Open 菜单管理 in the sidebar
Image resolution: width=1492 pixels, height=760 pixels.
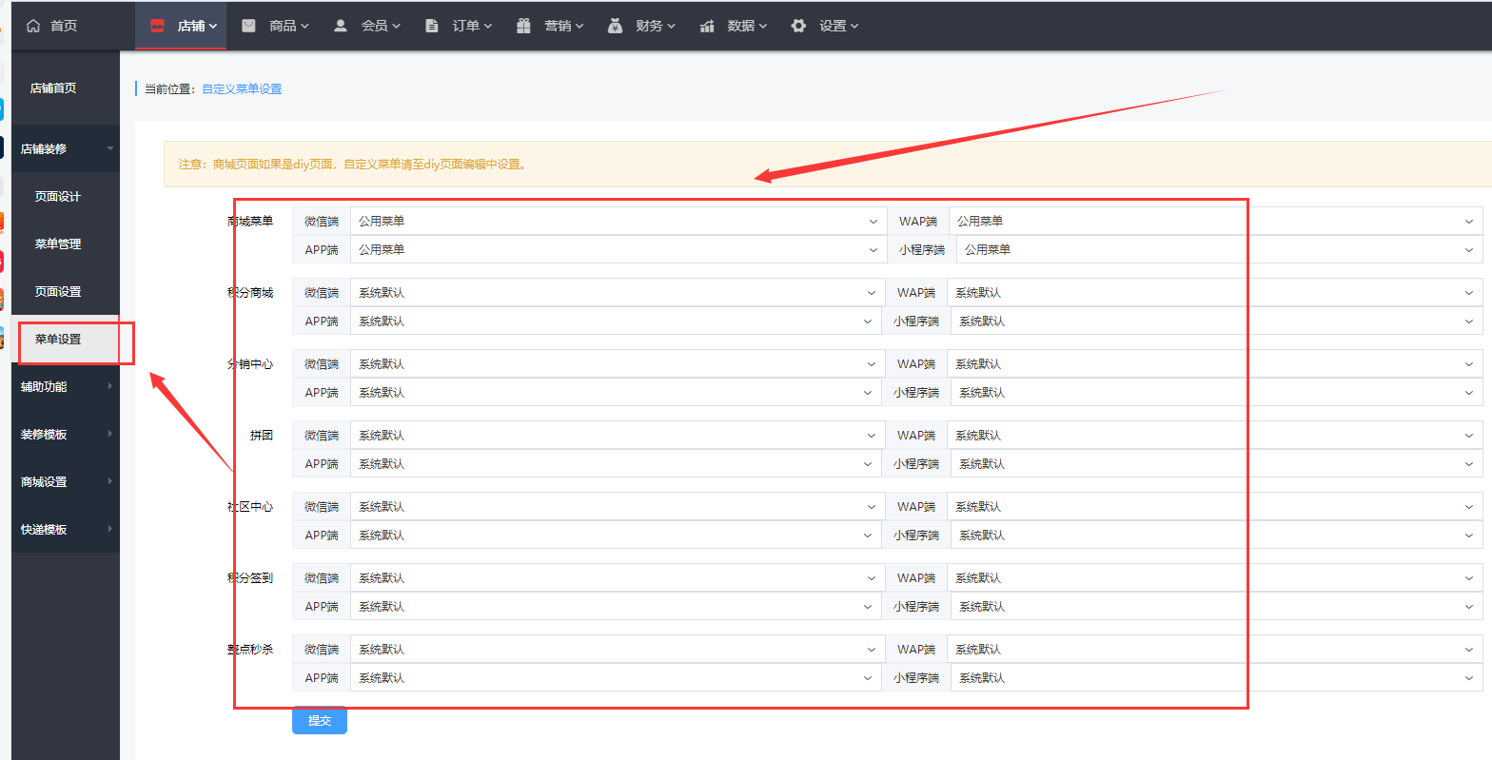66,244
